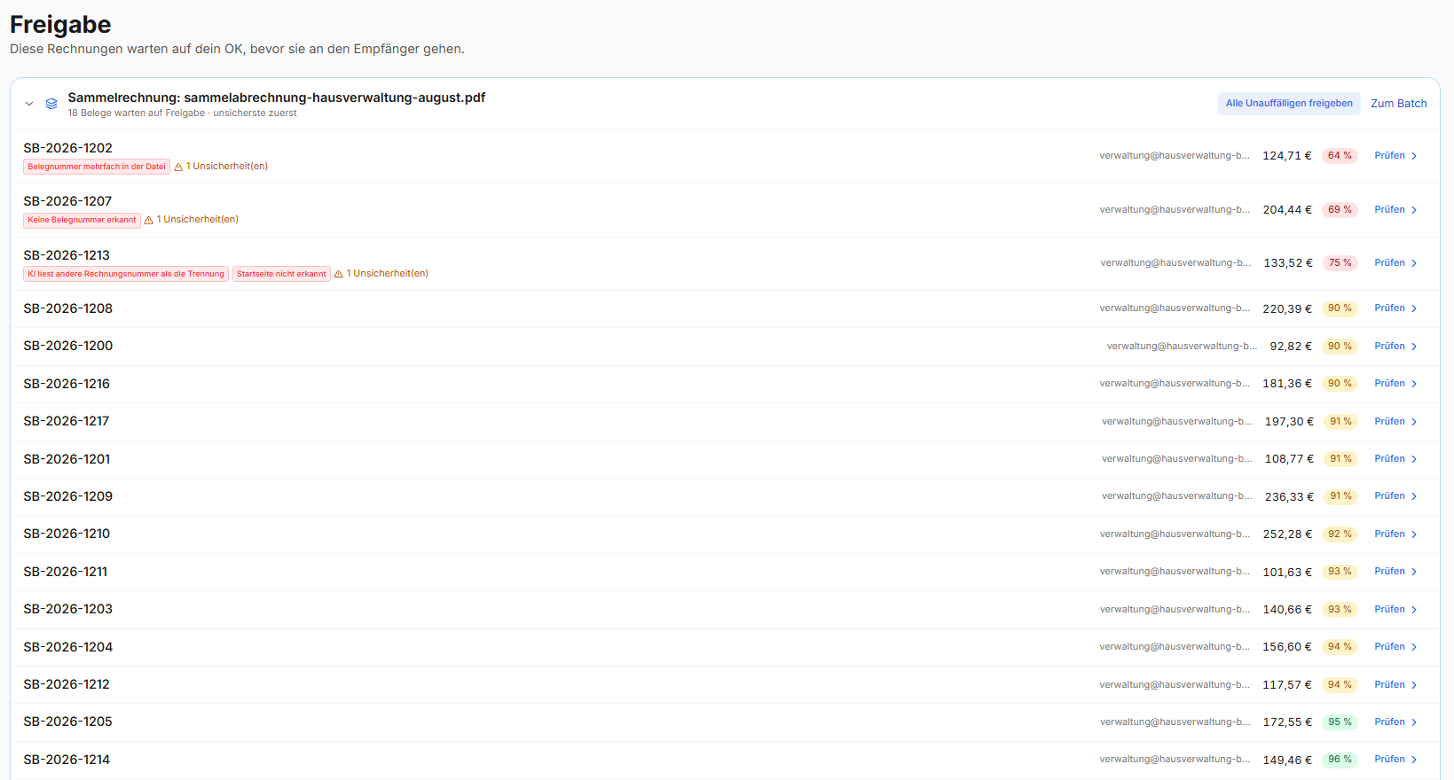Click the amount 124,71 €
The height and width of the screenshot is (780, 1454).
(x=1287, y=156)
